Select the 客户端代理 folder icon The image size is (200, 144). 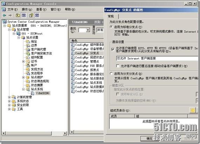click(x=28, y=50)
